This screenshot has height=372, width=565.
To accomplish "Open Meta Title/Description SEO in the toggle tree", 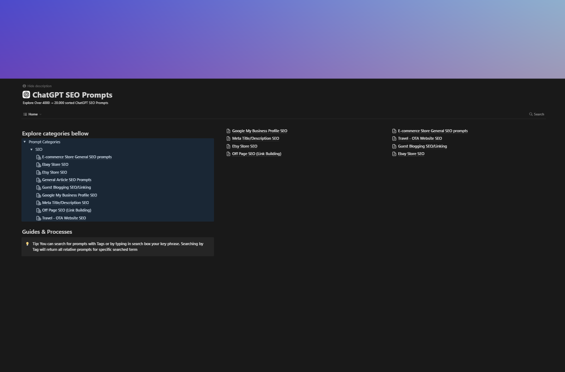I will pos(65,203).
